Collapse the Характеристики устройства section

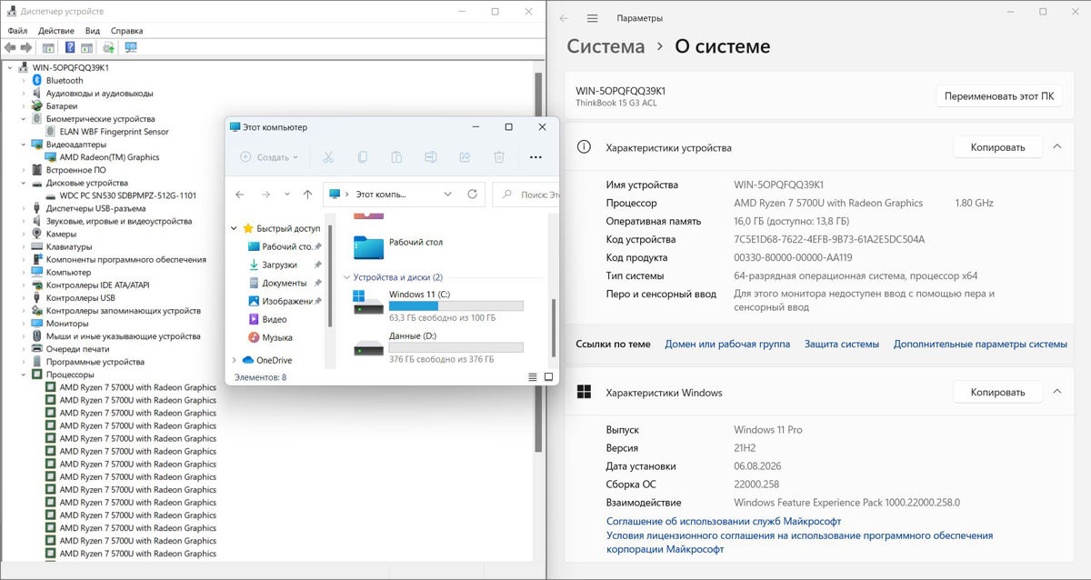(x=1057, y=146)
